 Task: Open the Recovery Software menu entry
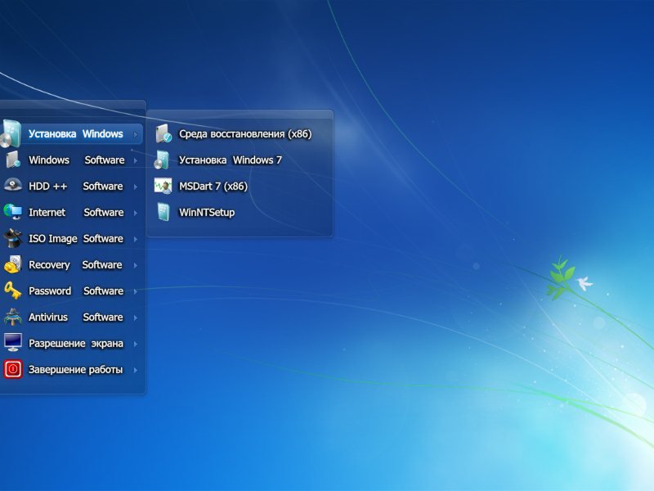[71, 264]
